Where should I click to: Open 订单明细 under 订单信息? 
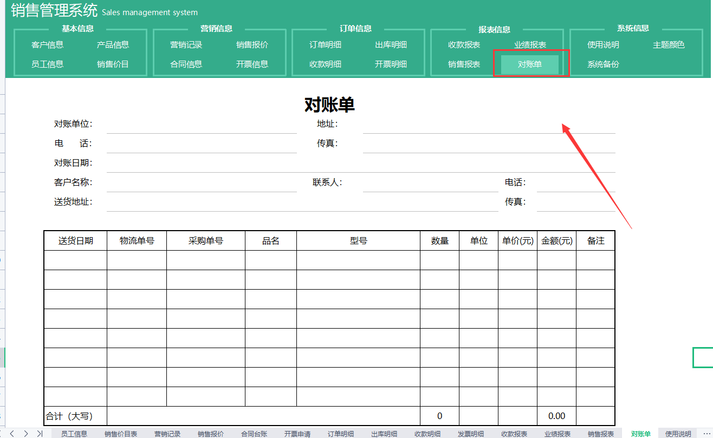[325, 45]
